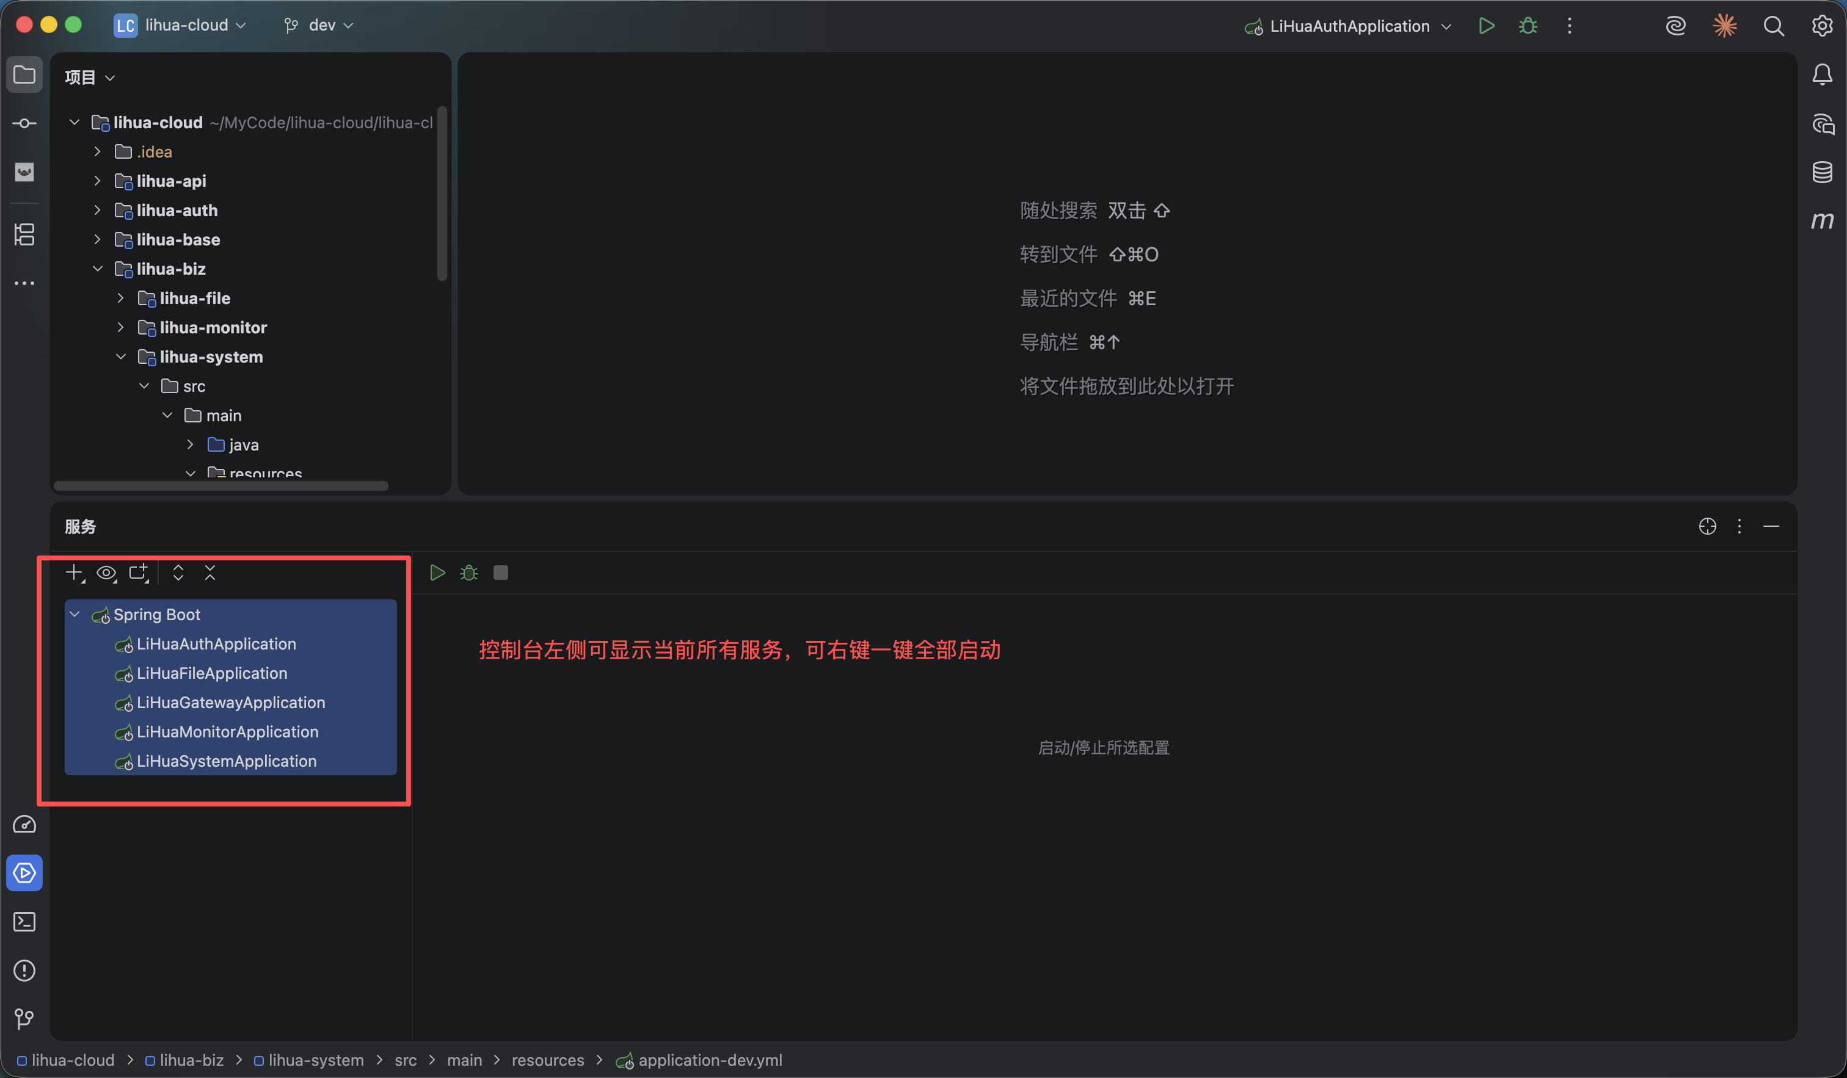This screenshot has height=1078, width=1847.
Task: Click lihua-biz in the navigation breadcrumb
Action: [184, 1060]
